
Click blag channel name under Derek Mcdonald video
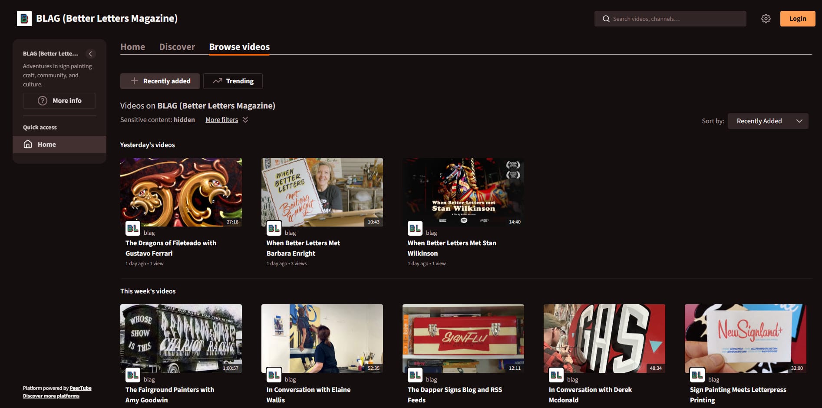click(573, 380)
